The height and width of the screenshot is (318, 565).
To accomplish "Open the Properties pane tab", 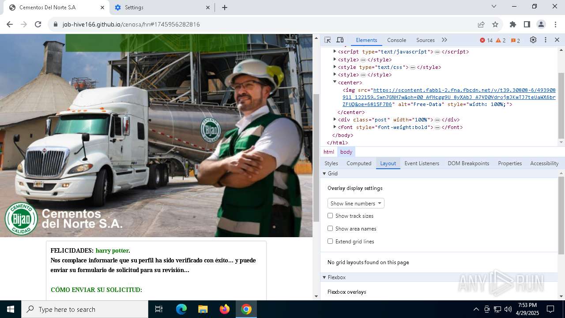I will pyautogui.click(x=510, y=163).
